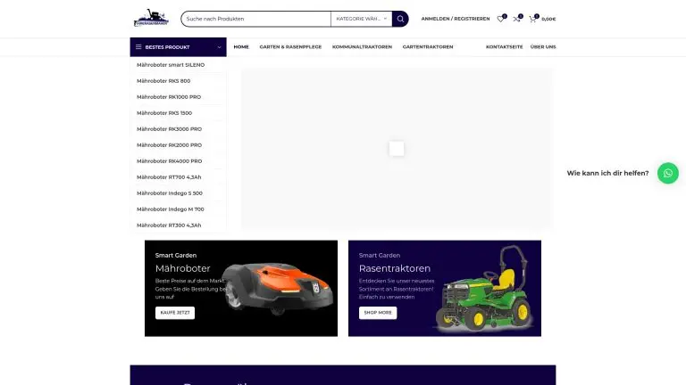This screenshot has height=385, width=686.
Task: Open the compare products icon
Action: pyautogui.click(x=516, y=19)
